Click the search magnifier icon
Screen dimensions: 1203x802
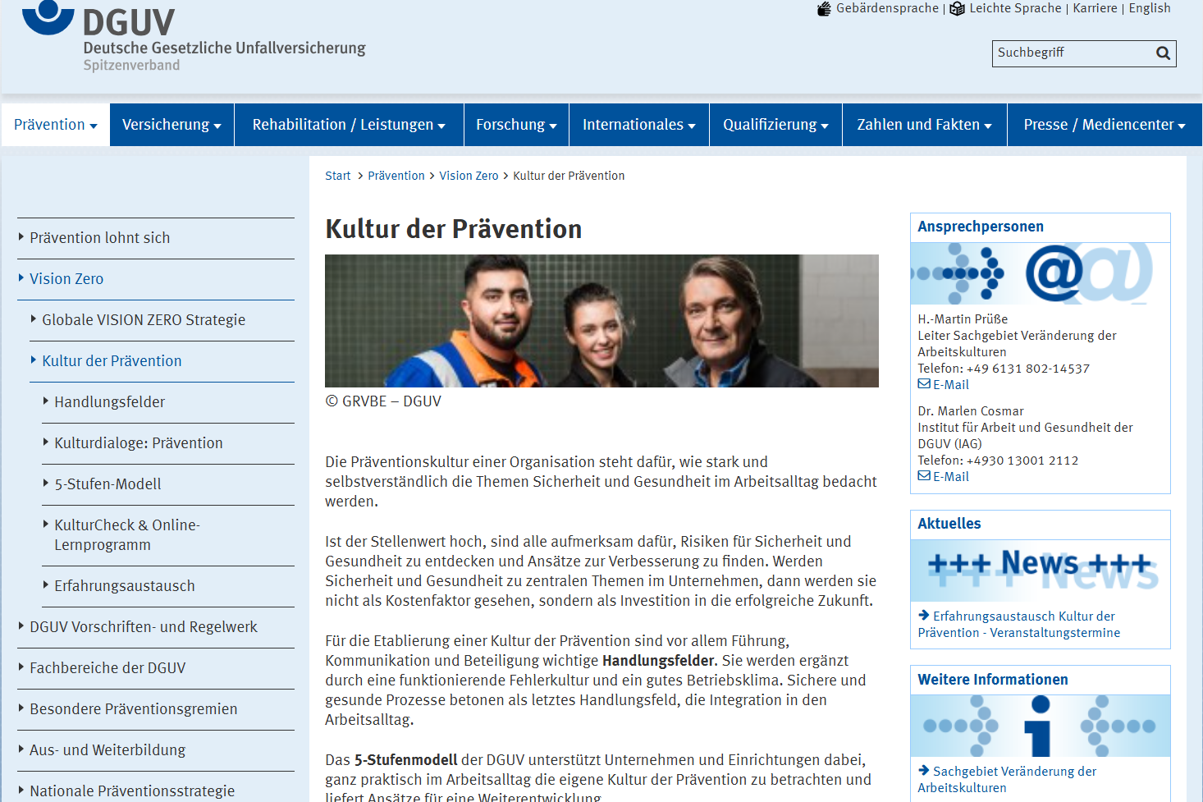(1163, 53)
